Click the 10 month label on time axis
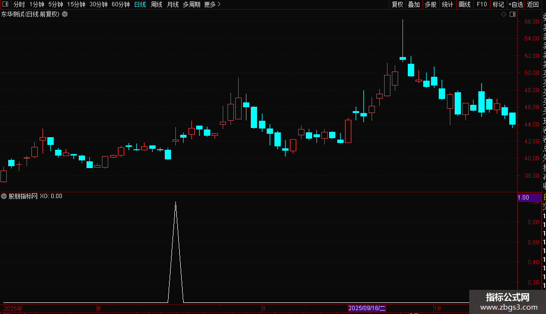Viewport: 546px width, 314px height. 437,308
